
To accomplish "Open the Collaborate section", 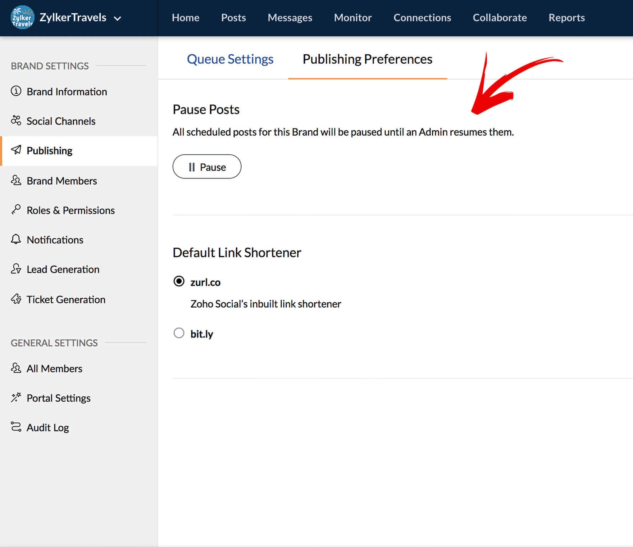I will click(500, 18).
